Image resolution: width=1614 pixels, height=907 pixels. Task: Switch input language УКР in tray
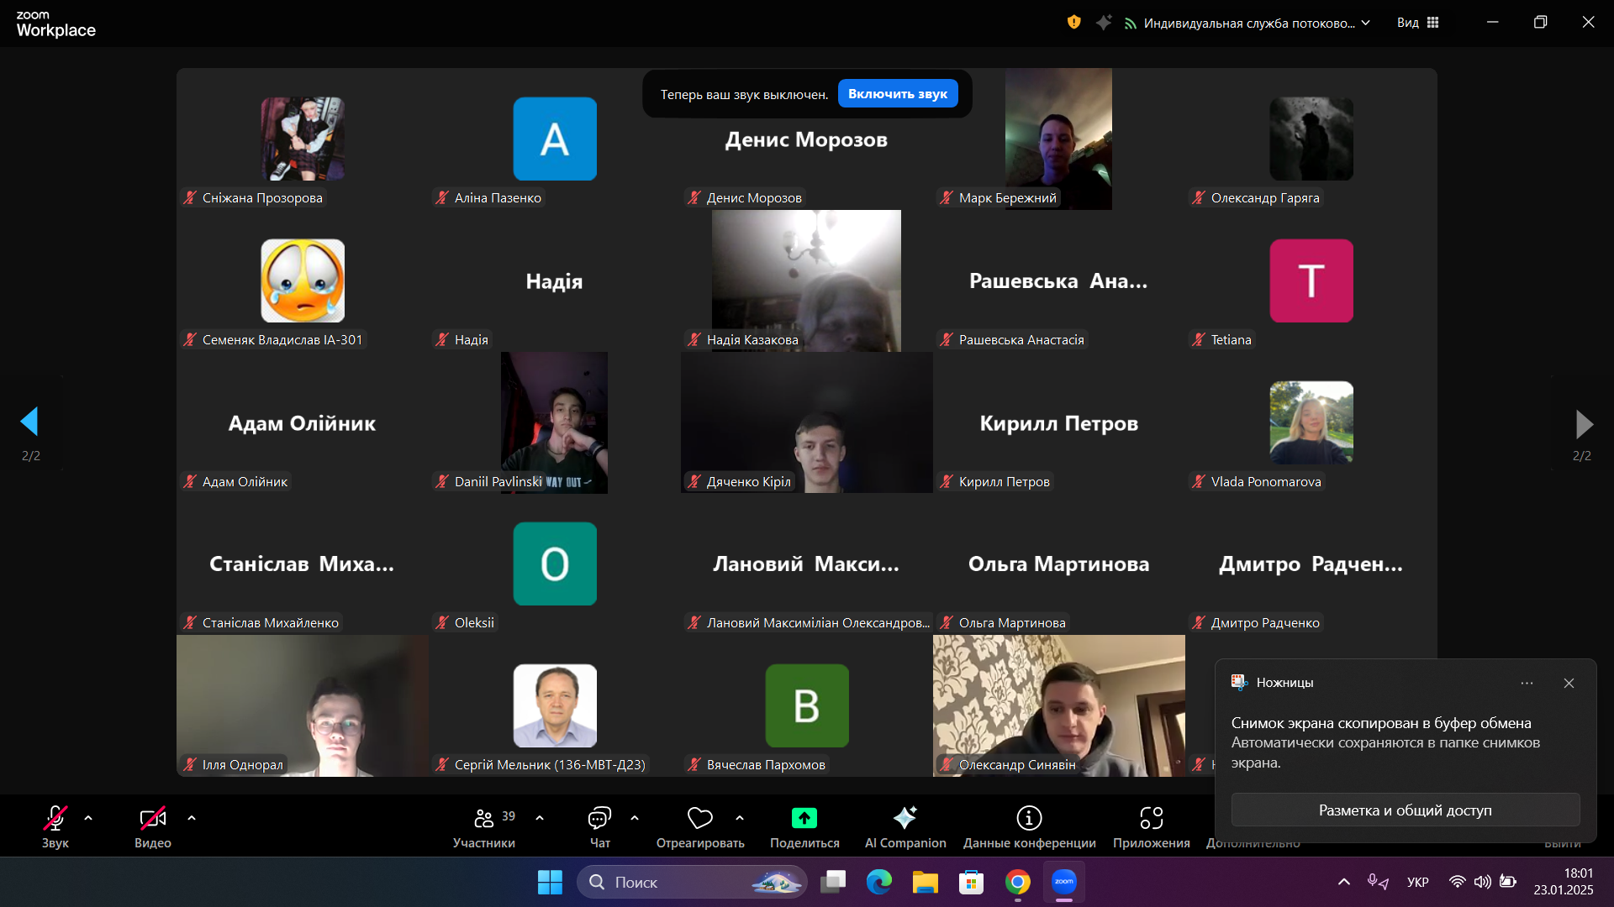[x=1417, y=882]
